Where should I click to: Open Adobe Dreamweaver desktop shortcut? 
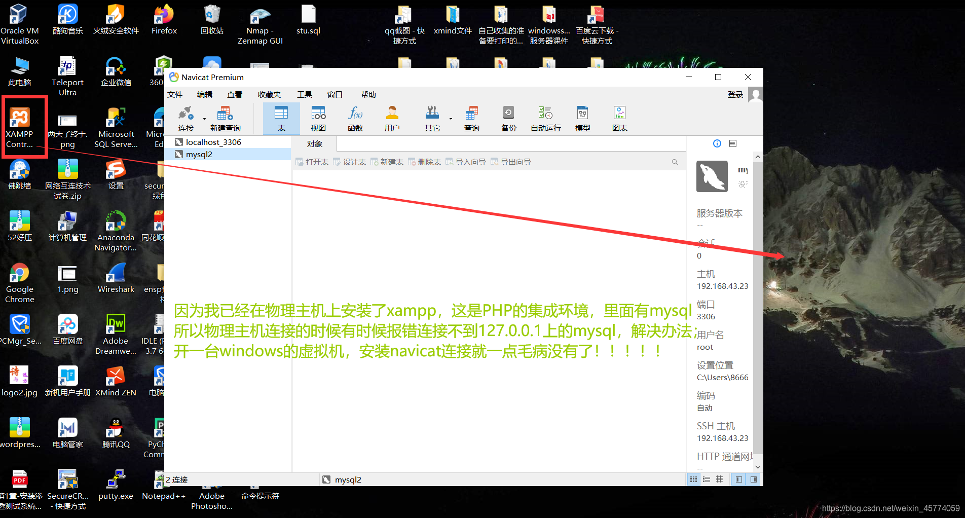(x=116, y=334)
